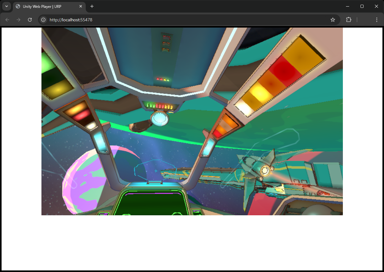Click the cyan crosshair in the HUD
This screenshot has width=384, height=272.
click(x=156, y=171)
